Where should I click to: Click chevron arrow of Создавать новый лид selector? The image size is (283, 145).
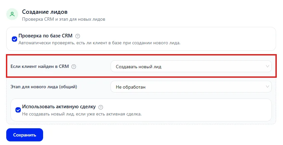pyautogui.click(x=267, y=66)
